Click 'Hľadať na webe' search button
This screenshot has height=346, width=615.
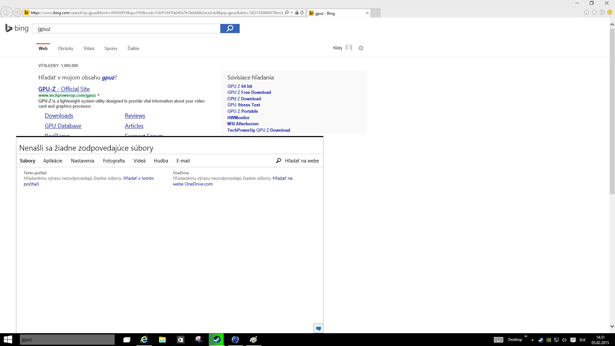(x=298, y=161)
